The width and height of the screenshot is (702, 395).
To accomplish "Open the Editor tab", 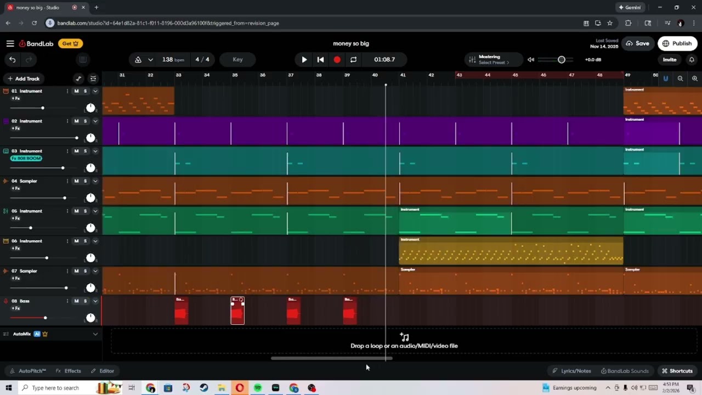I will point(103,371).
